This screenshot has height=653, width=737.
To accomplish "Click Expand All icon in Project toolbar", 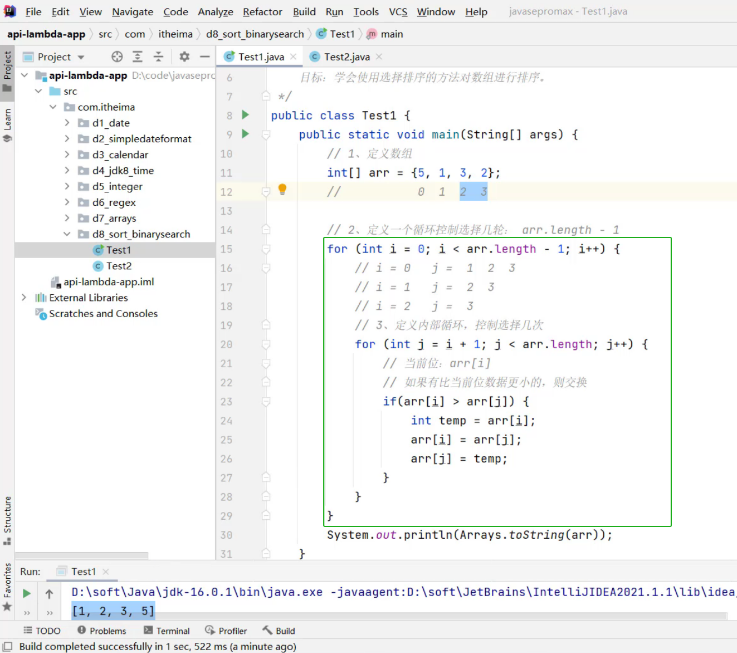I will (138, 56).
